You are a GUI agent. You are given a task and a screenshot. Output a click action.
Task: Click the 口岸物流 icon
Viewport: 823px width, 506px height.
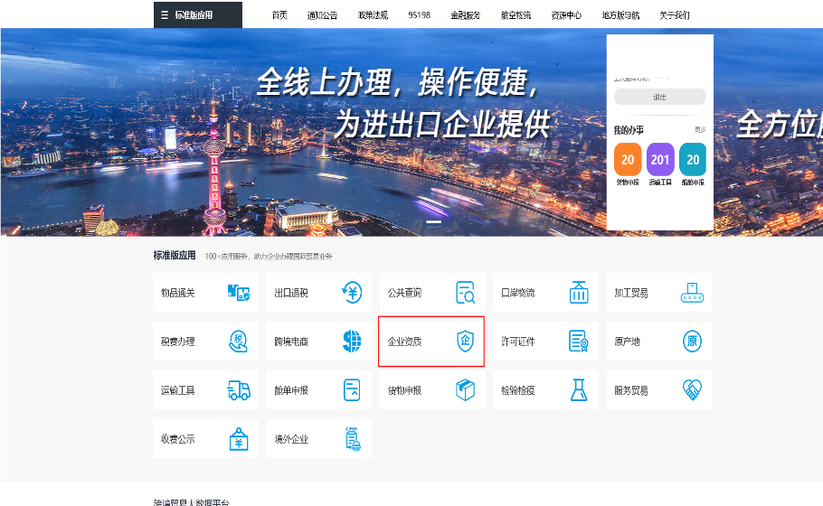tap(579, 293)
